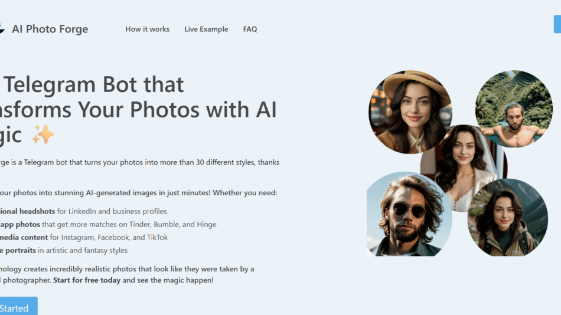The image size is (561, 315).
Task: Click the man with sunglasses photo
Action: 409,214
